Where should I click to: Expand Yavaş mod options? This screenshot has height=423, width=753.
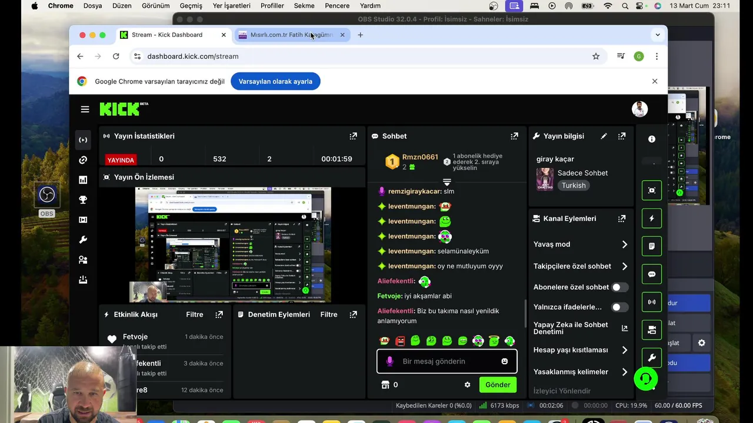point(624,244)
